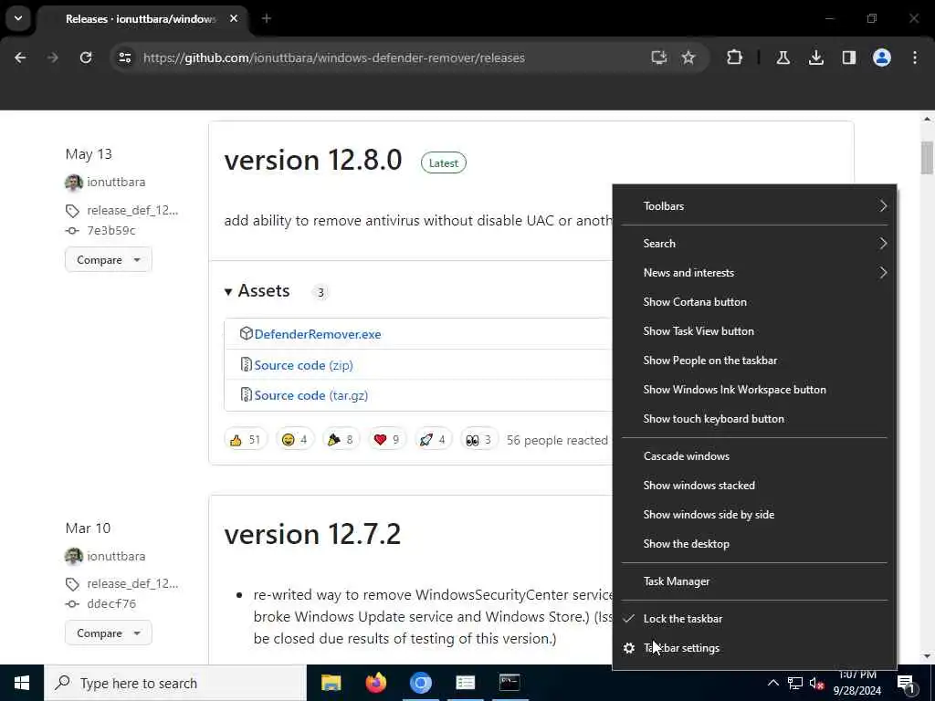Screen dimensions: 935x701
Task: Toggle Lock the taskbar option
Action: pos(754,619)
